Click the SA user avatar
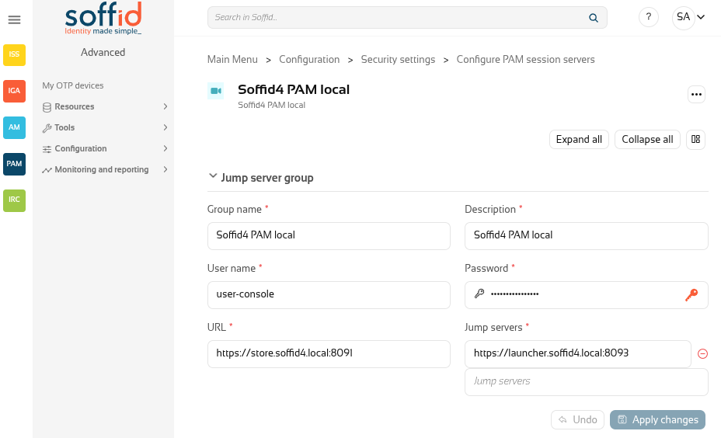 (x=683, y=17)
